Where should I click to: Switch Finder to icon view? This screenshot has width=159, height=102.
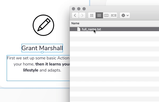pyautogui.click(x=92, y=15)
